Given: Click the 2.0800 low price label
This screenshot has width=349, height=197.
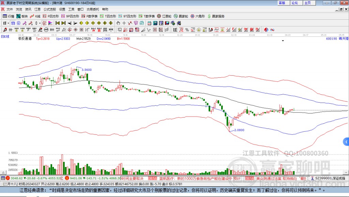Looking at the screenshot, I should pyautogui.click(x=239, y=130).
